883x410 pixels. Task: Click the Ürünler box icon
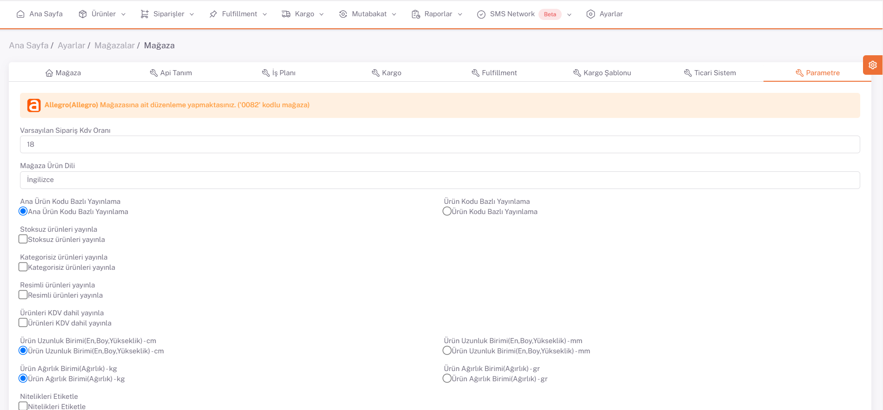coord(83,14)
